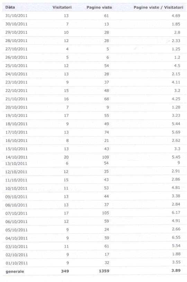Select the 04/10/2011 date entry

(17, 238)
